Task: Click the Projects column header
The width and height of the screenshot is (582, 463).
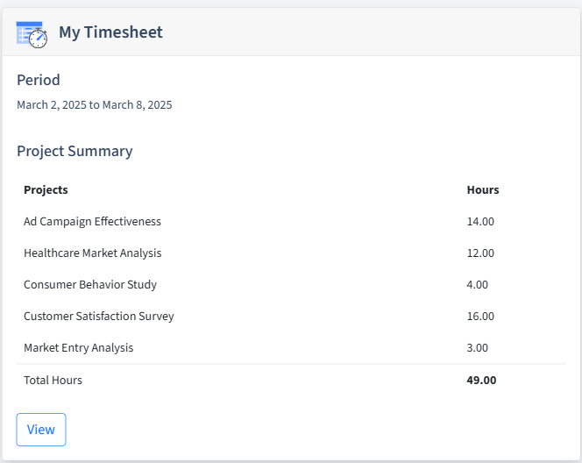Action: coord(46,189)
